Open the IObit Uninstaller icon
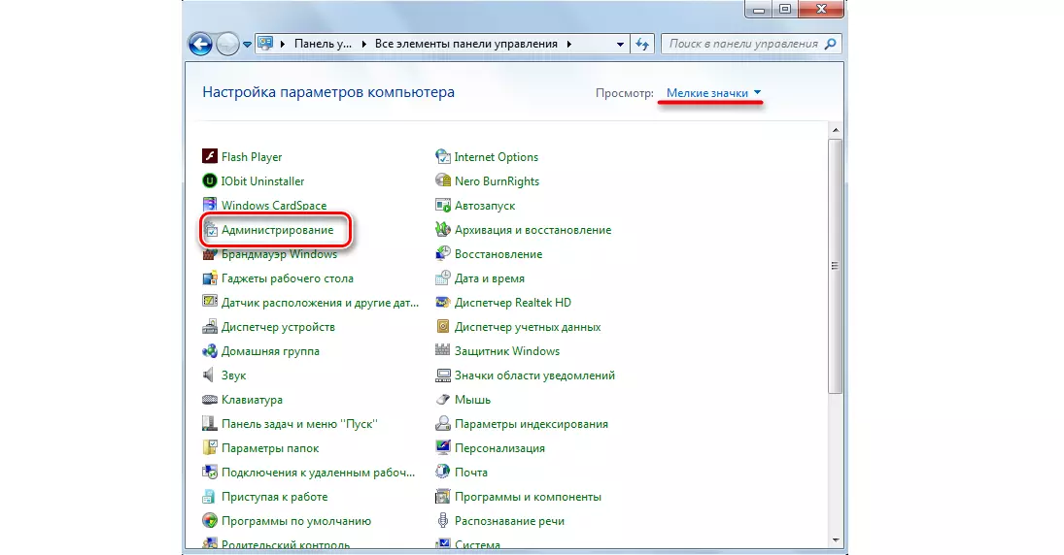This screenshot has height=555, width=1064. (x=209, y=181)
